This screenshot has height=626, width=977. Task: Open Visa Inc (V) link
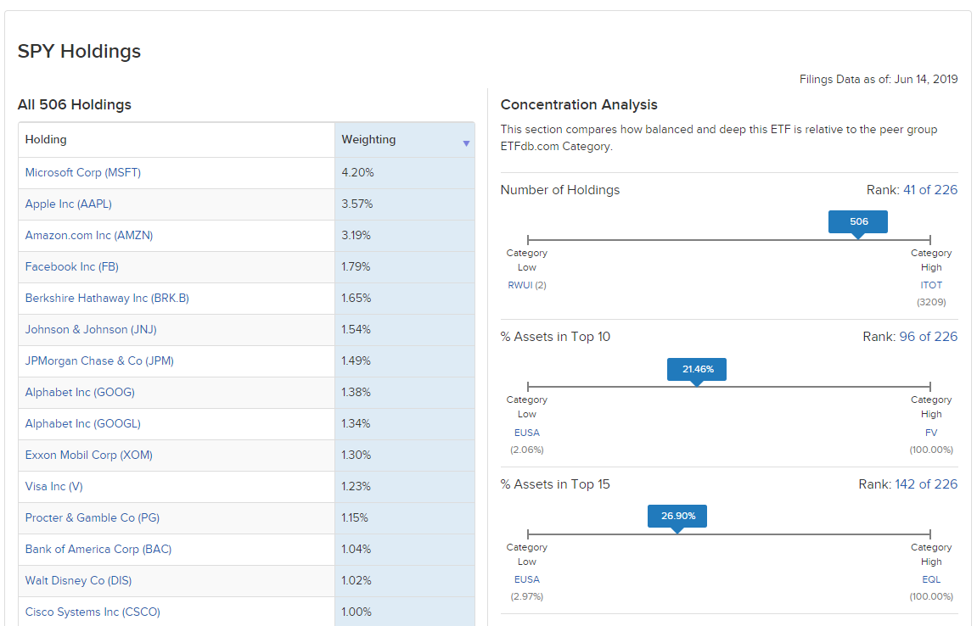click(54, 487)
